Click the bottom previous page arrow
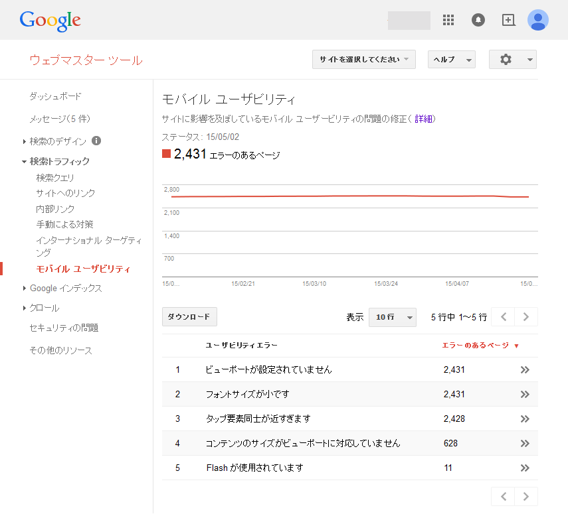The width and height of the screenshot is (568, 522). tap(503, 497)
